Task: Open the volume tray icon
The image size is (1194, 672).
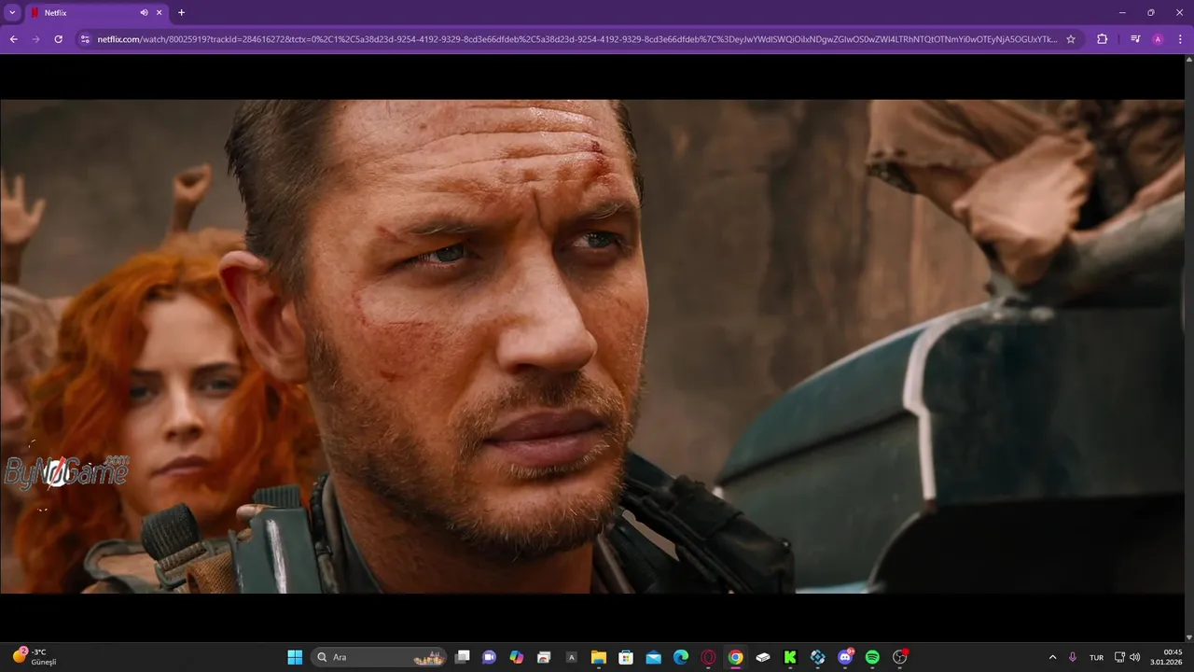Action: click(x=1135, y=657)
